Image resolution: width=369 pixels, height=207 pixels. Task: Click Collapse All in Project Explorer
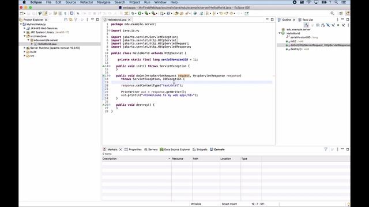pyautogui.click(x=66, y=20)
